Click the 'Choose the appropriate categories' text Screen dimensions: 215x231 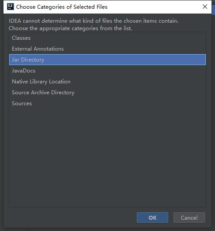coord(70,28)
